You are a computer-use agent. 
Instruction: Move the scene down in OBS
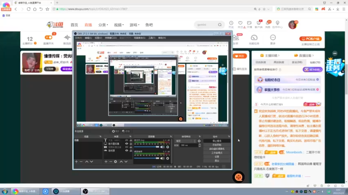(x=91, y=162)
